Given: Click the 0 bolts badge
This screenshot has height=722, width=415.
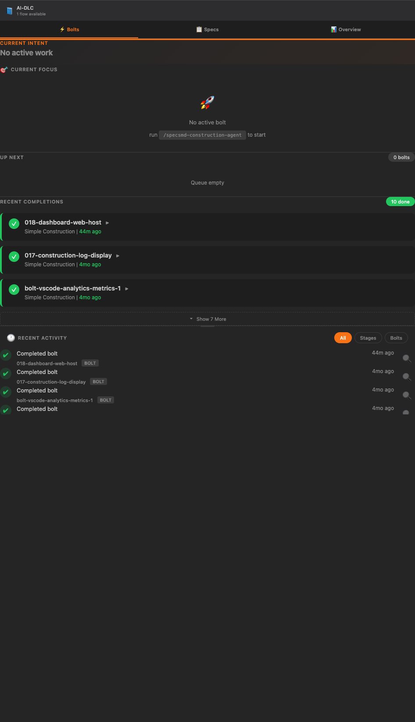Looking at the screenshot, I should coord(401,157).
